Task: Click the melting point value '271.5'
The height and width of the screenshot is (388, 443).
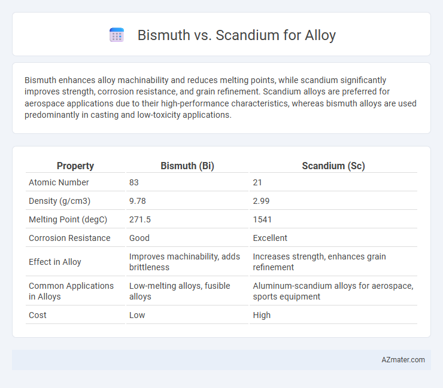Action: [140, 219]
